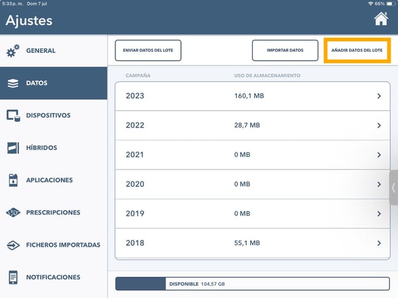Image resolution: width=398 pixels, height=298 pixels.
Task: Click the 66% battery percentage
Action: (x=379, y=3)
